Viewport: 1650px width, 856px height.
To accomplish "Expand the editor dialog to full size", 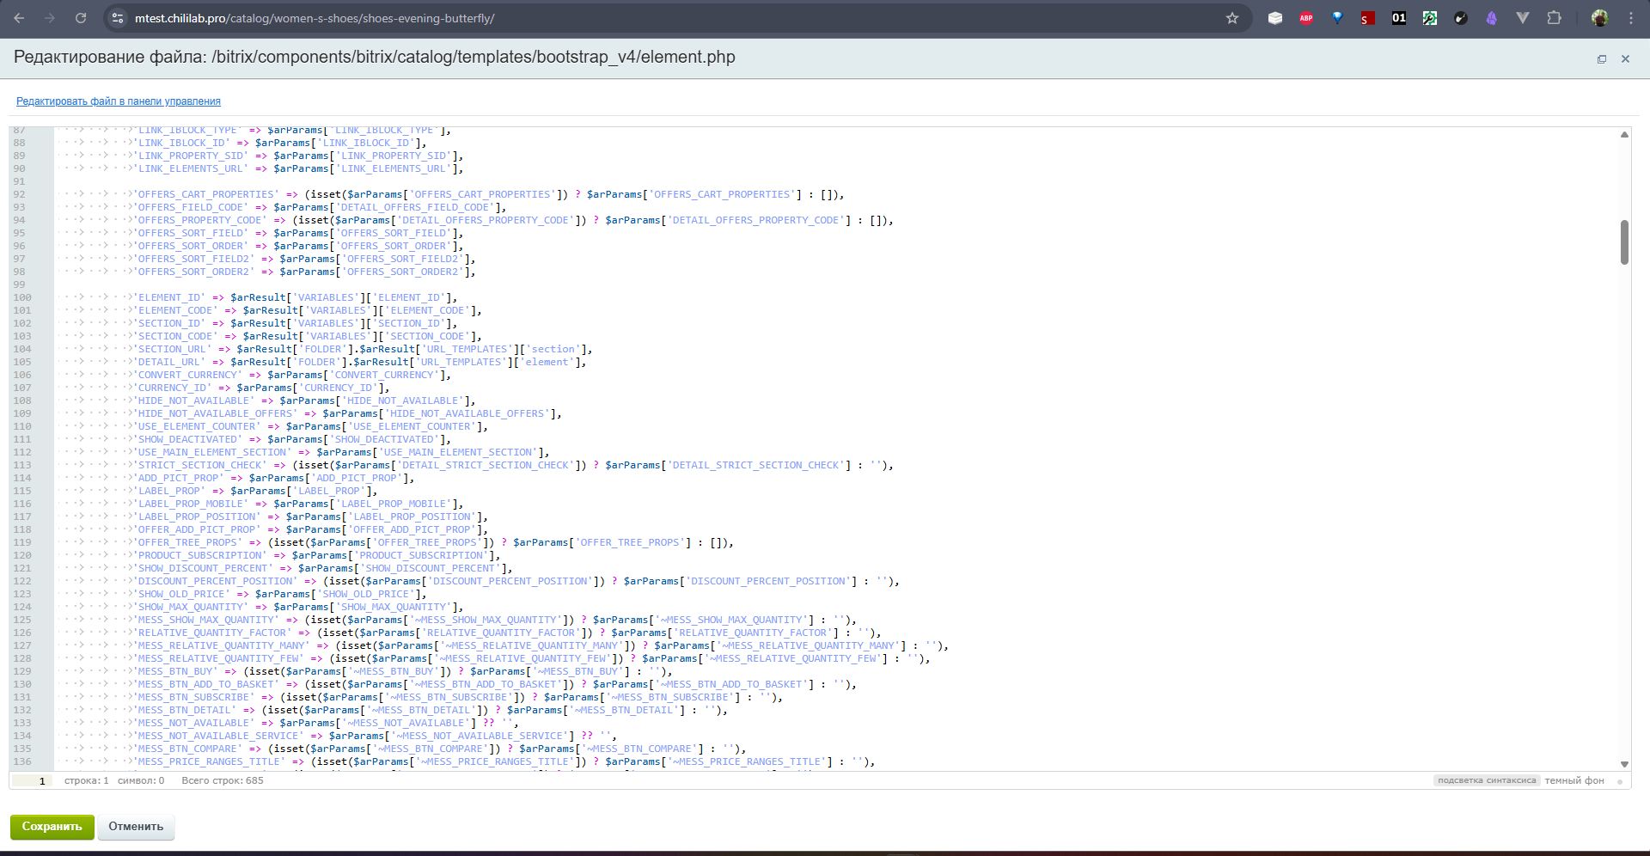I will click(1601, 59).
